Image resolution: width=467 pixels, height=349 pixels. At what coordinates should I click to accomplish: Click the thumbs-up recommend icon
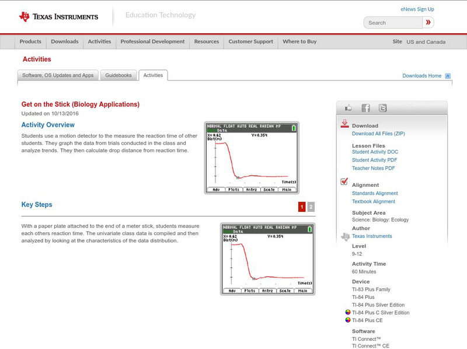click(x=348, y=107)
